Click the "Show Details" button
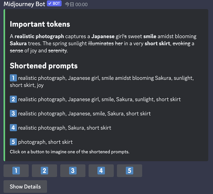213x194 pixels. point(25,186)
